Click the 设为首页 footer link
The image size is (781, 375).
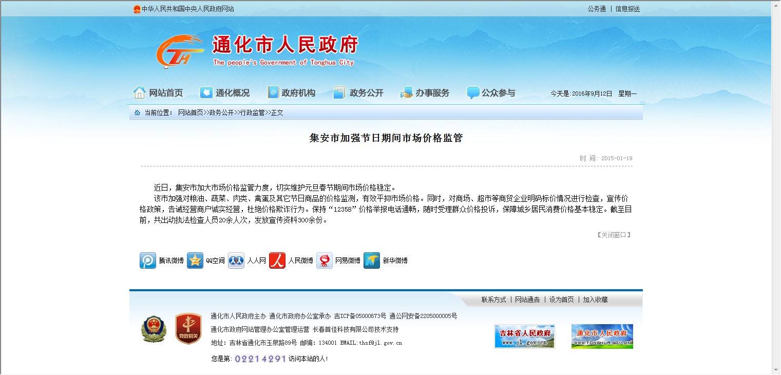561,299
